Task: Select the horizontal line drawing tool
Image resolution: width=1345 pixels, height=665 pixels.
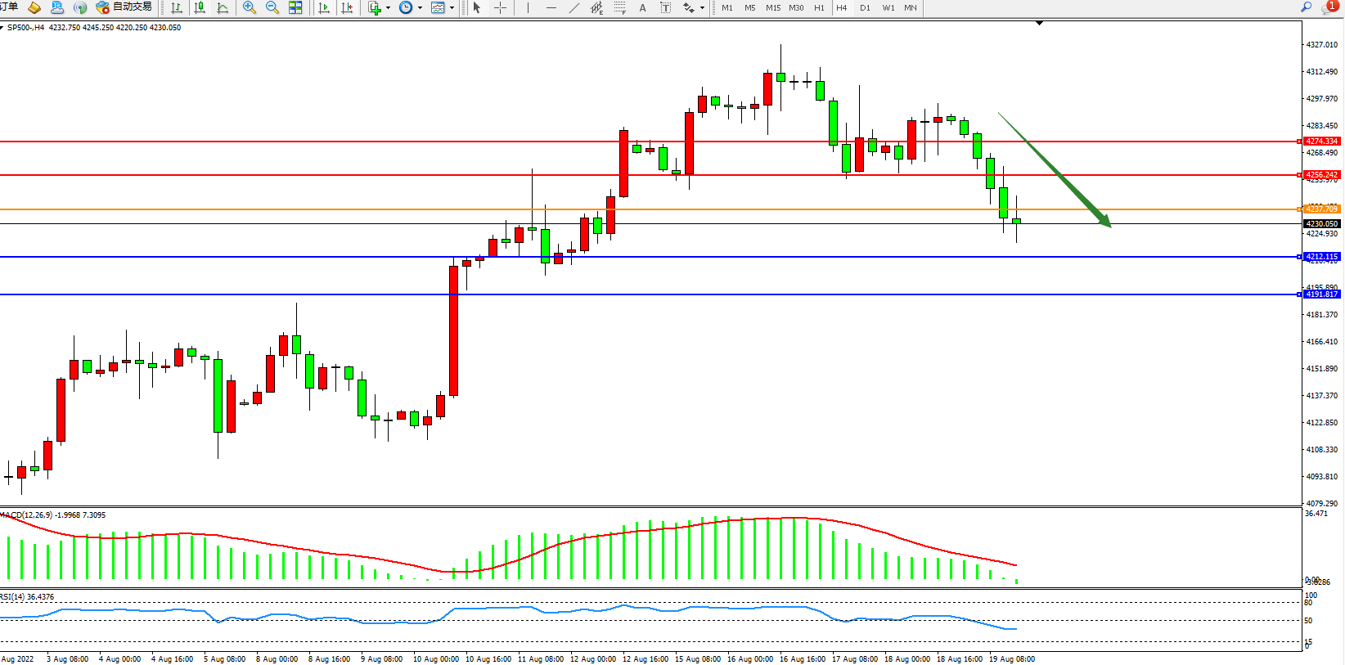Action: (551, 8)
